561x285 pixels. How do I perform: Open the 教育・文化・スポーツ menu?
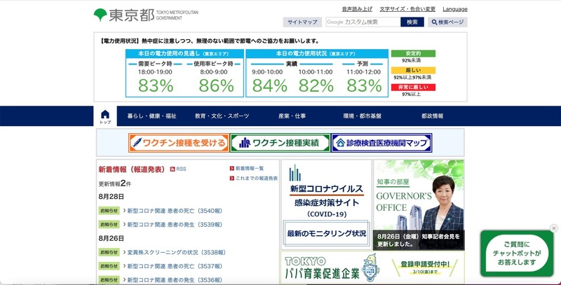click(222, 116)
